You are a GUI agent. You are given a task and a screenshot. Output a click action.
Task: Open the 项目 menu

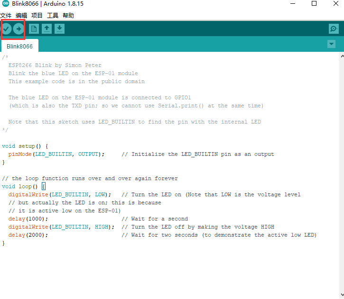click(x=37, y=16)
